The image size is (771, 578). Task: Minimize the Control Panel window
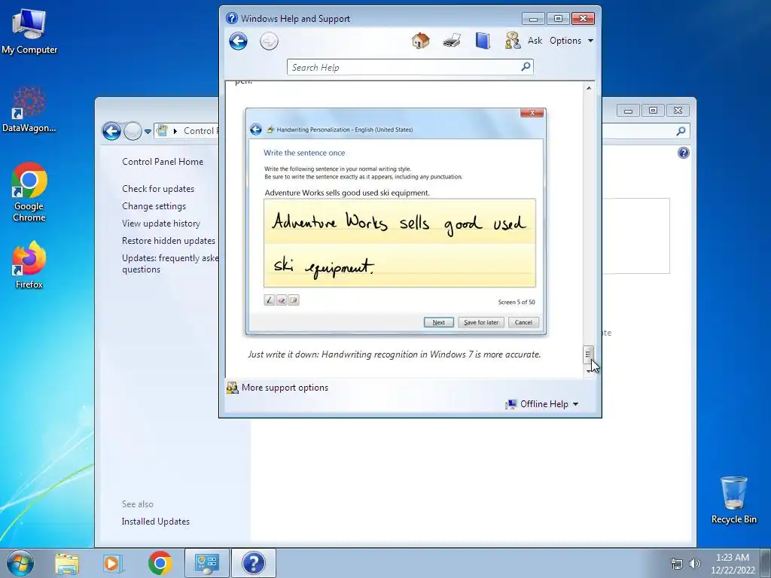tap(628, 111)
